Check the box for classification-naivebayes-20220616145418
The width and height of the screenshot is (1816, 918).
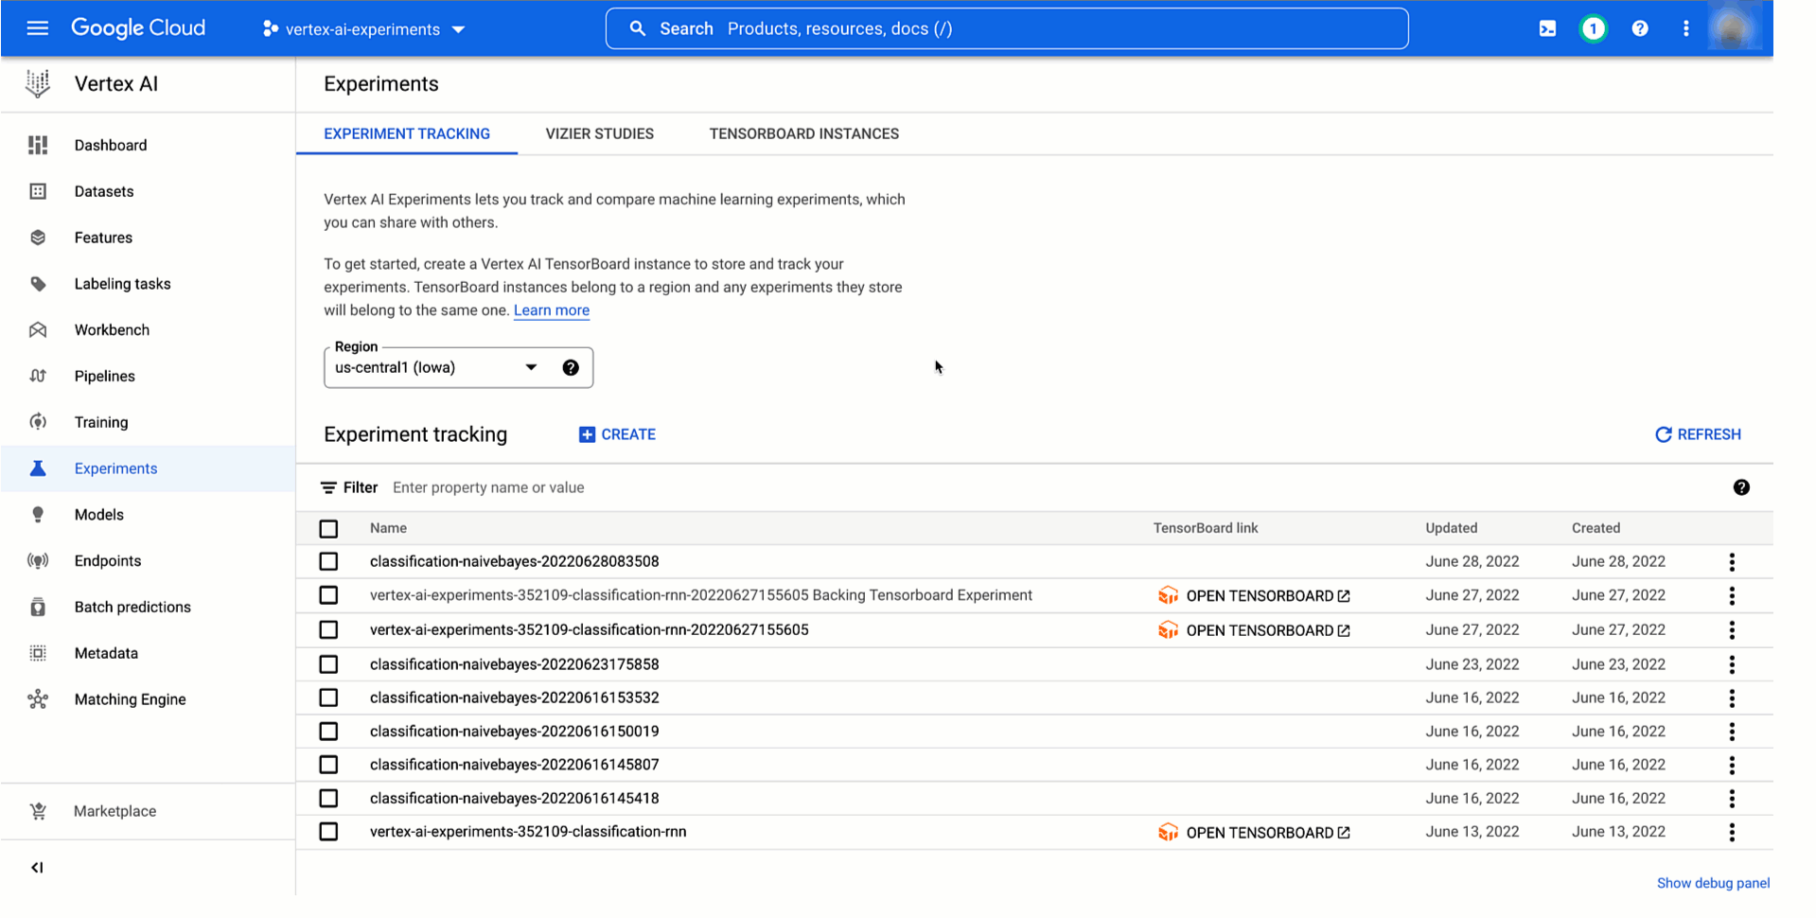328,799
